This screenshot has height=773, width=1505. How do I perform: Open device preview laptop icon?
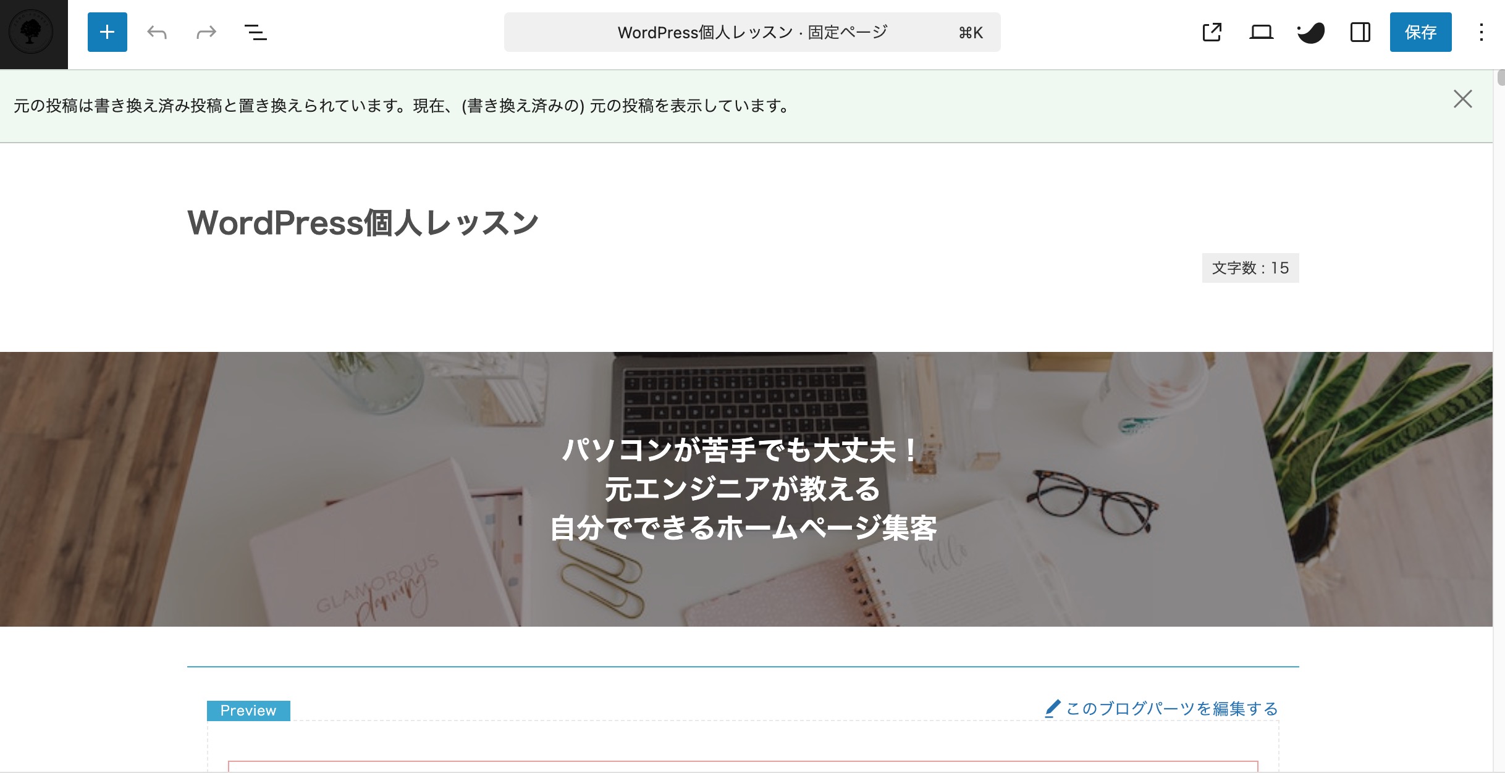[x=1262, y=32]
